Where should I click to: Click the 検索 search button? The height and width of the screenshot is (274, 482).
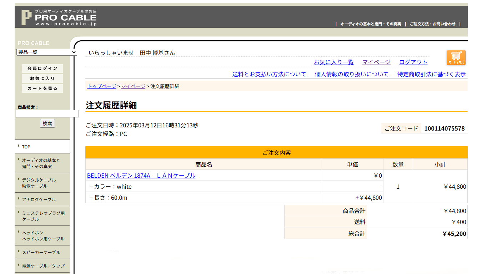(x=47, y=123)
